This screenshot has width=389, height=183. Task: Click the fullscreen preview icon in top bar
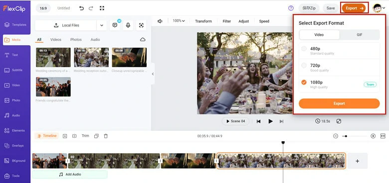(x=102, y=8)
